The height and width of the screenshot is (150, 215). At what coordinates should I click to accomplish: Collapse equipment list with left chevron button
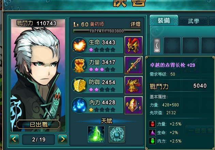tap(157, 45)
